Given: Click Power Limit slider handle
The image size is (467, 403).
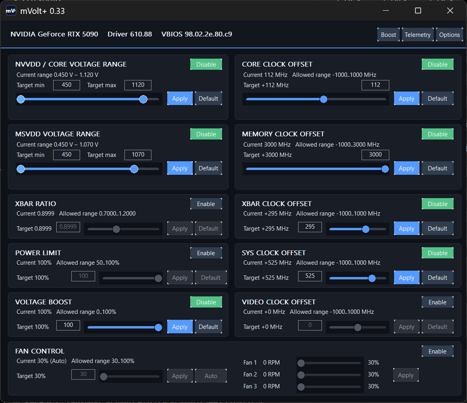Looking at the screenshot, I should (159, 278).
